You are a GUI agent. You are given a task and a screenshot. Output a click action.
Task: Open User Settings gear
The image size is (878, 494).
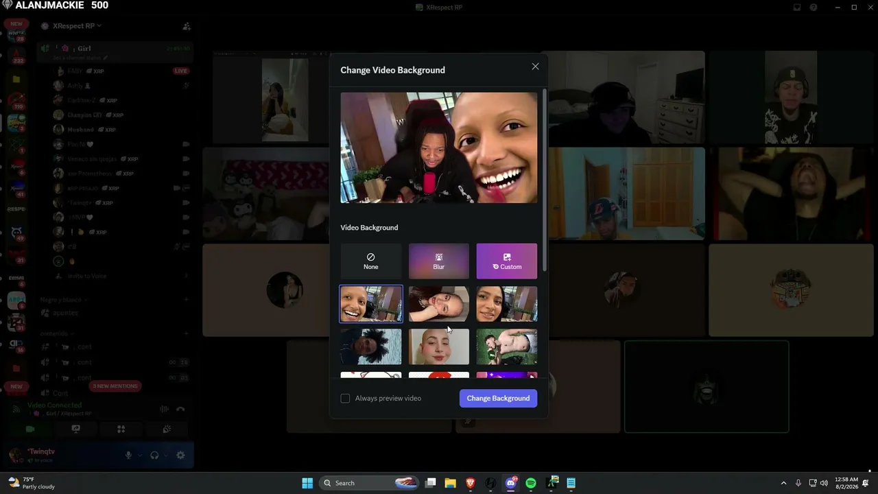(180, 455)
